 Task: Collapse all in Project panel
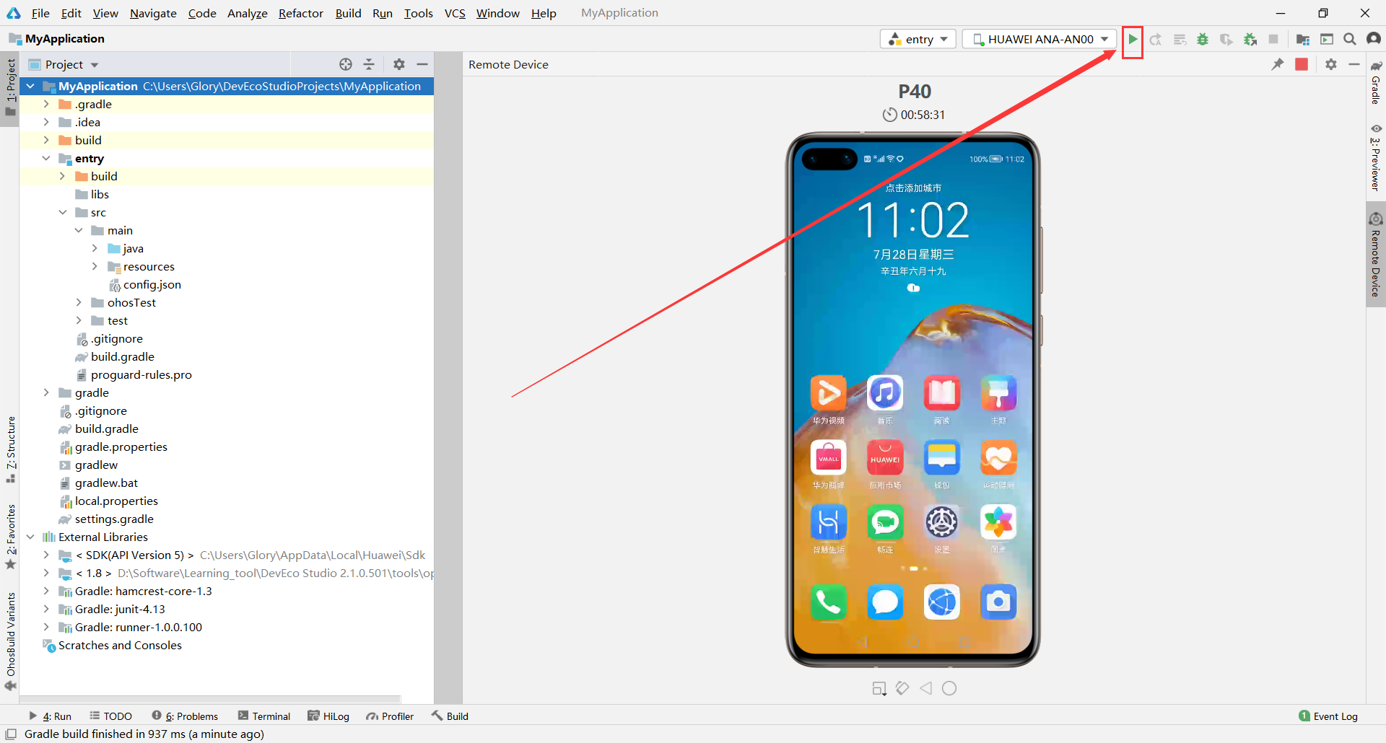coord(369,64)
